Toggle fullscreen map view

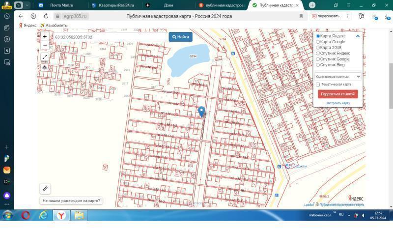[45, 57]
